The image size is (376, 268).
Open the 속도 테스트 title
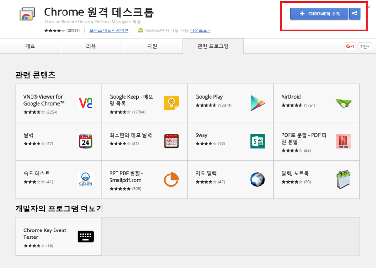click(x=37, y=173)
